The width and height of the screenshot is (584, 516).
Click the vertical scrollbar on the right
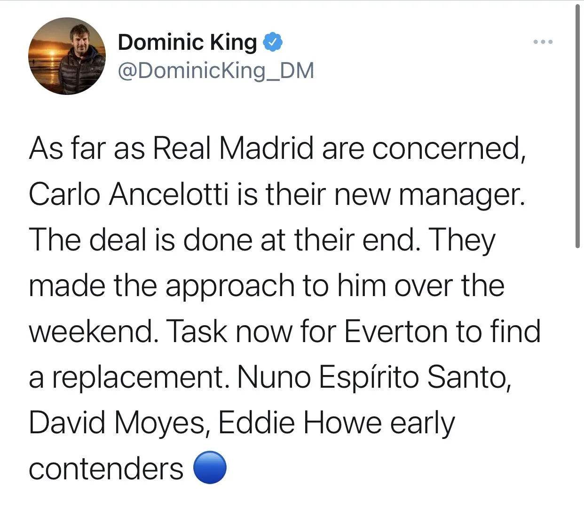point(577,127)
